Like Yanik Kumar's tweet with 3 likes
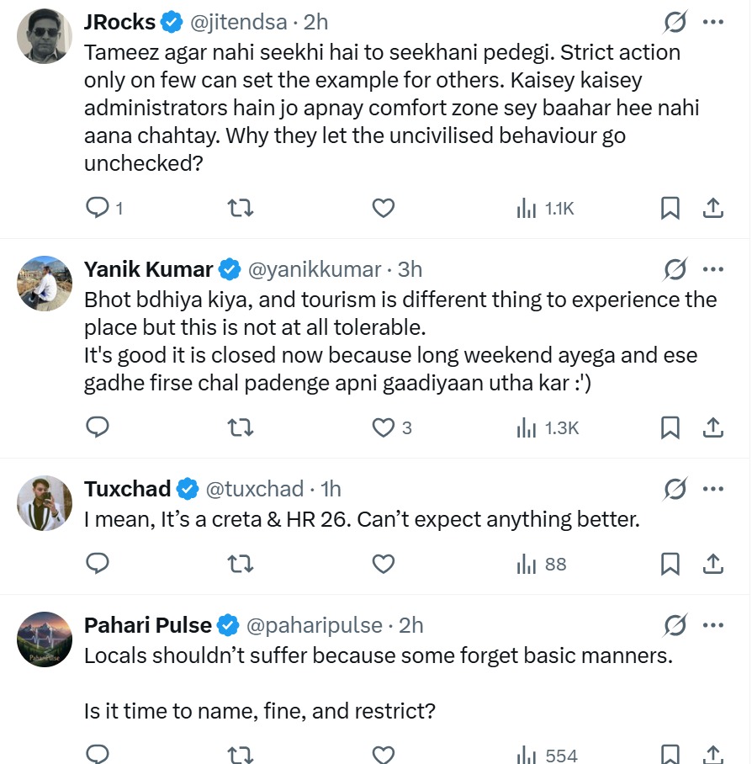The image size is (752, 764). [384, 427]
